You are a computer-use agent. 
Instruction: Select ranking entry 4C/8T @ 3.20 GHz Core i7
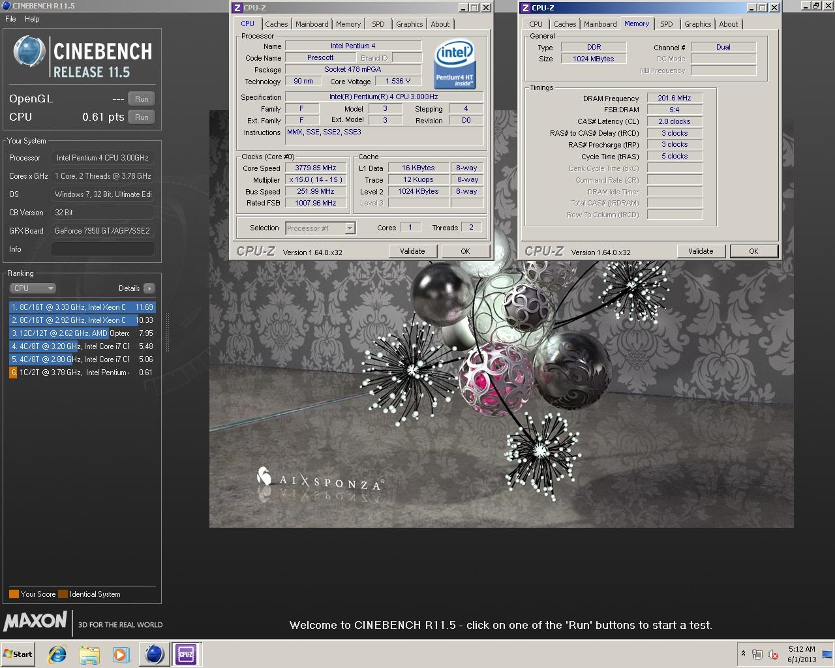(x=82, y=346)
